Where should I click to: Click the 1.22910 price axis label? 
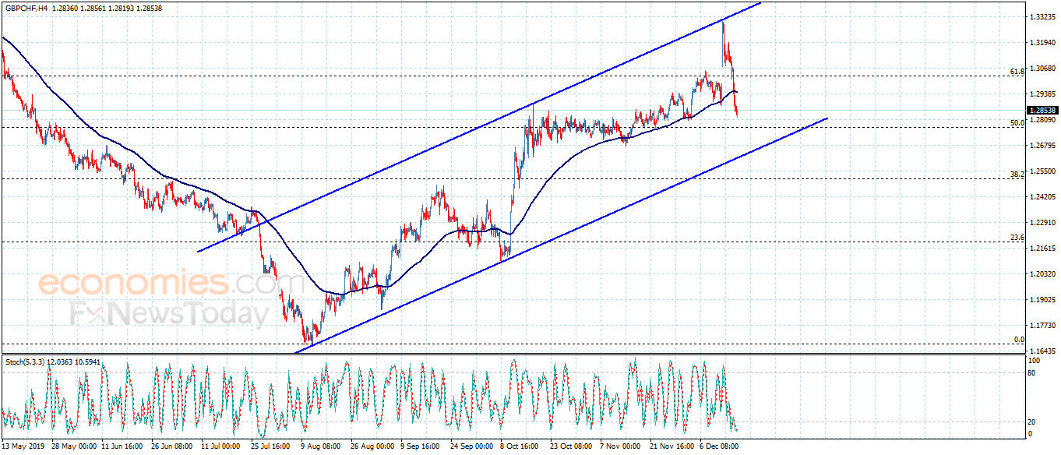[1042, 222]
